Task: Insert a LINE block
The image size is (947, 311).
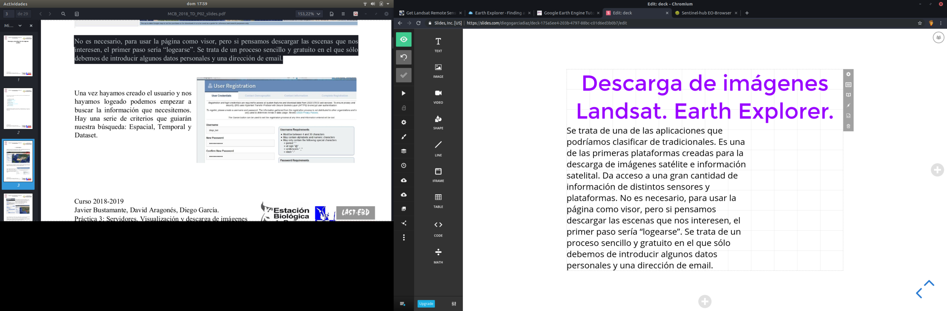Action: 438,149
